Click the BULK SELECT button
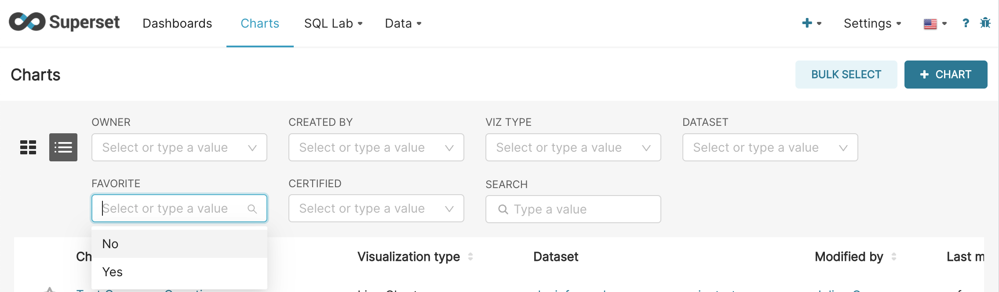The image size is (999, 292). tap(846, 74)
